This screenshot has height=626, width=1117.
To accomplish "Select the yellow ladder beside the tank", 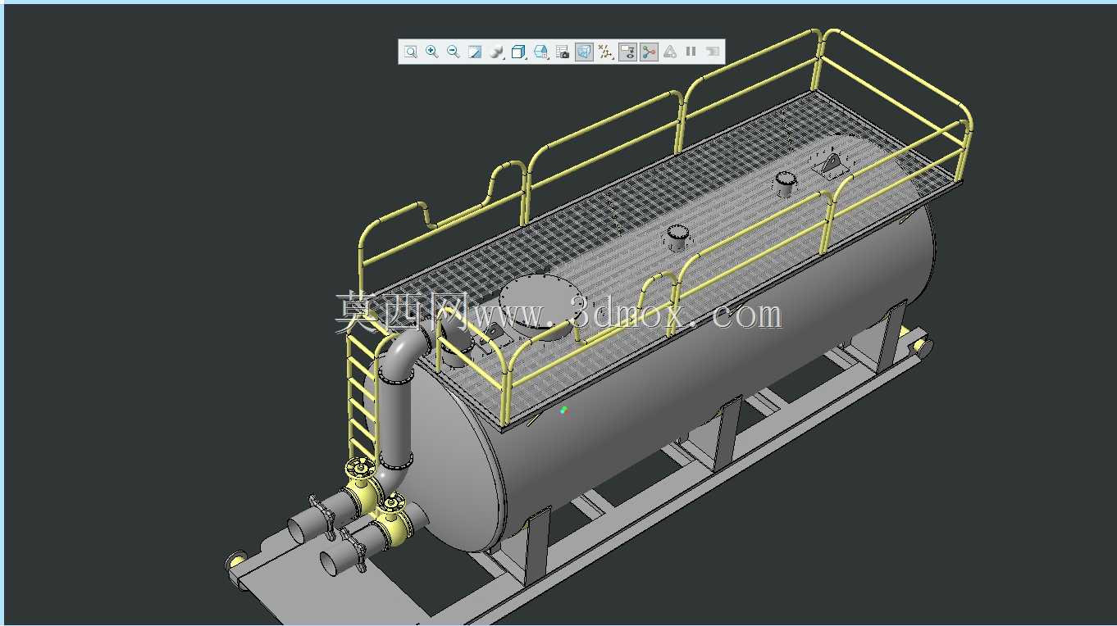I will (363, 394).
